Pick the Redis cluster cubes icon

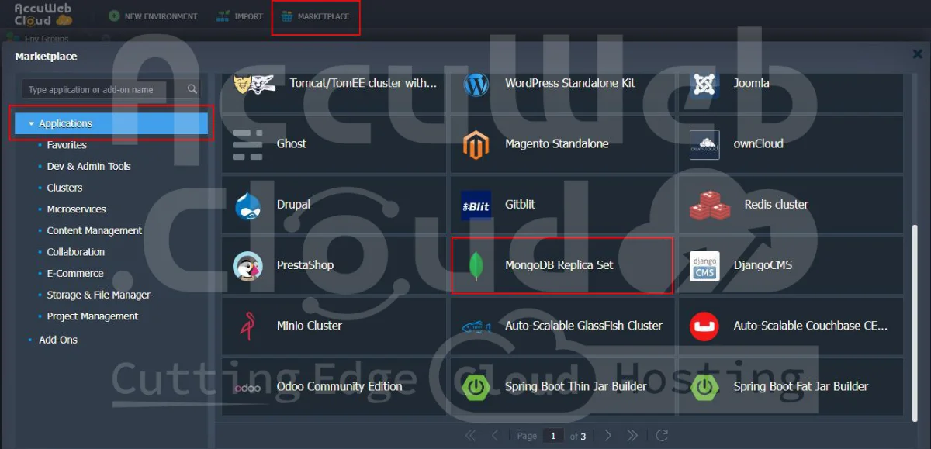pyautogui.click(x=710, y=205)
